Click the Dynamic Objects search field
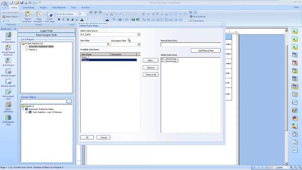The width and height of the screenshot is (302, 170). (43, 101)
